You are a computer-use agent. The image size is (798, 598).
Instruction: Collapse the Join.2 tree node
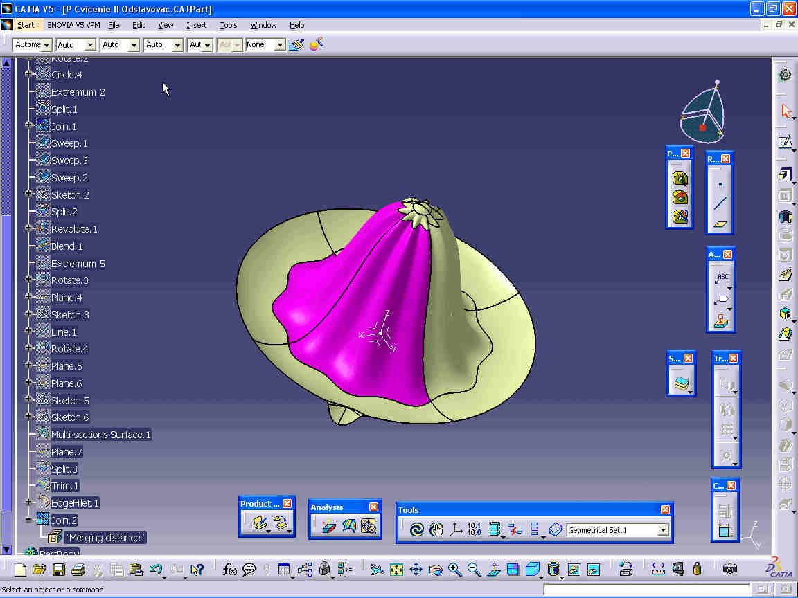(28, 520)
